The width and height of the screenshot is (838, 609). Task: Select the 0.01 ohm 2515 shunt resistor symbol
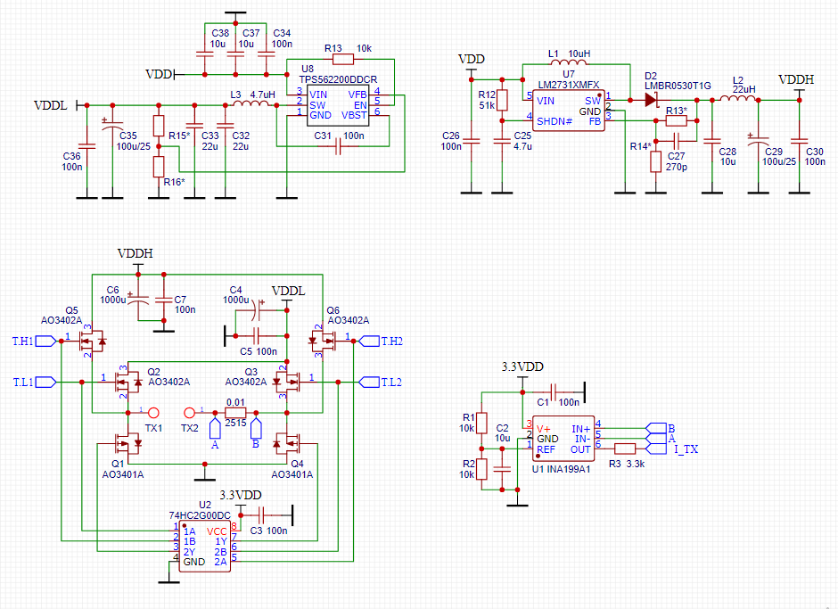click(x=235, y=413)
